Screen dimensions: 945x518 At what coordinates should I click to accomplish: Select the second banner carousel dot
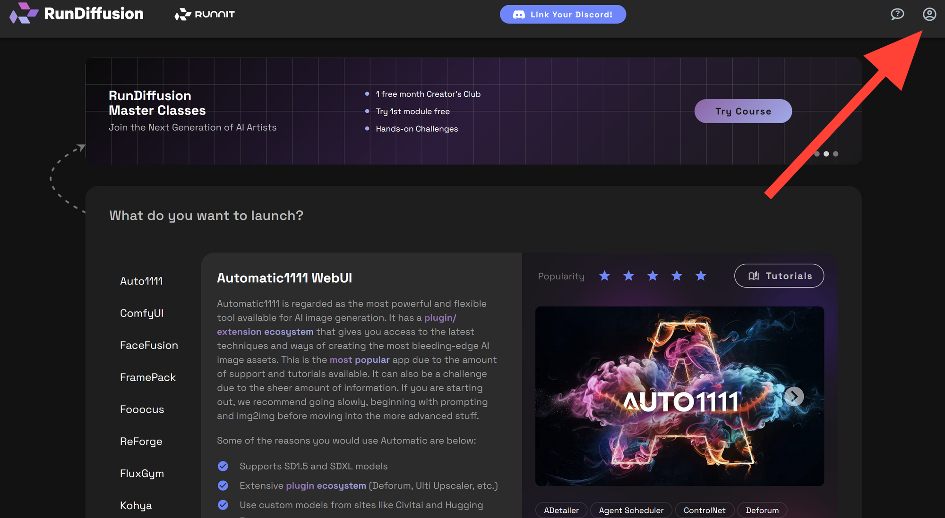(x=826, y=154)
